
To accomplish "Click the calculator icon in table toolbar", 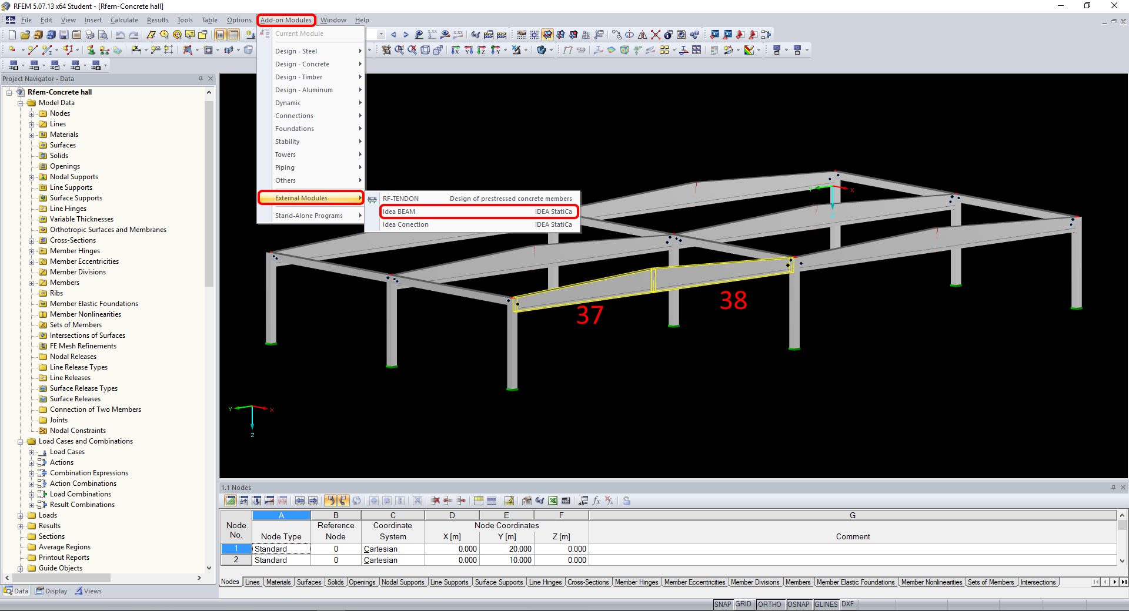I will 566,501.
